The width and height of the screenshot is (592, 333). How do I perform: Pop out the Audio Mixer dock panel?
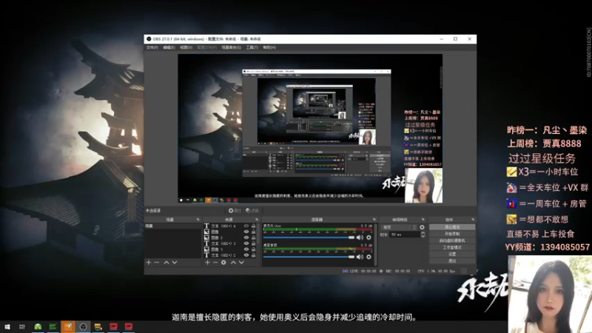374,219
